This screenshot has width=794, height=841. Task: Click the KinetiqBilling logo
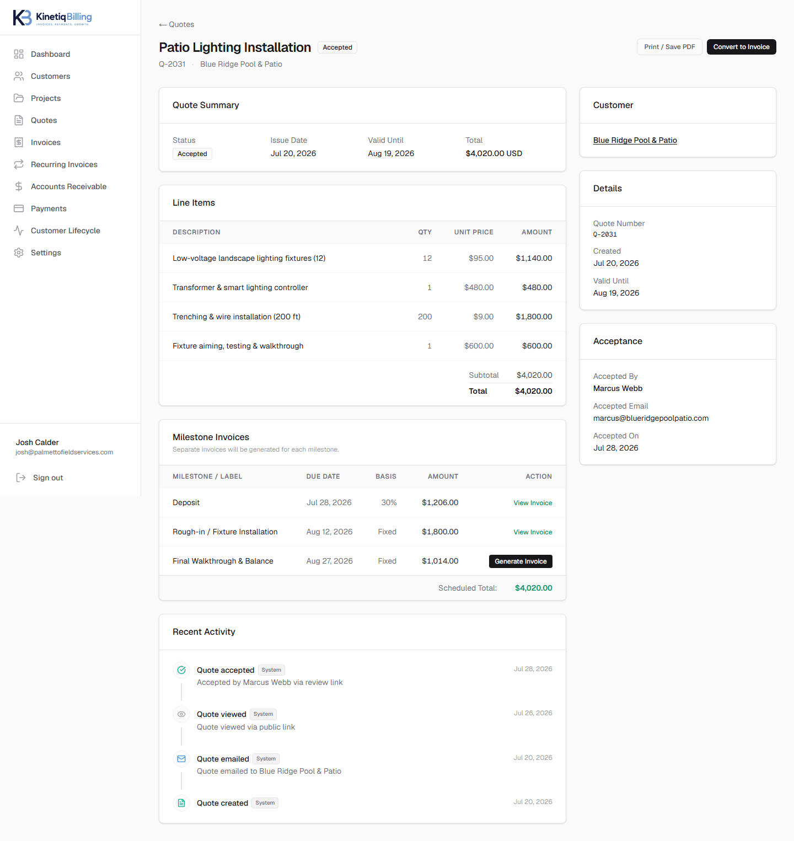(52, 18)
